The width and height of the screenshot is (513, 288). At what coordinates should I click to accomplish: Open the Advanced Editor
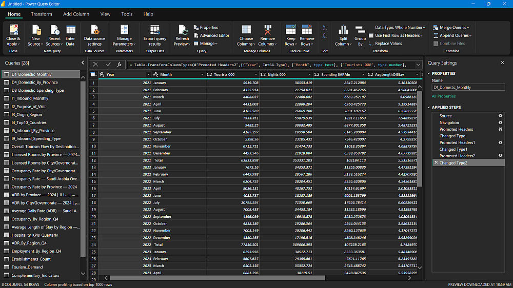pos(211,35)
